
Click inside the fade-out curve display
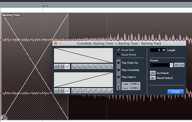[83, 56]
